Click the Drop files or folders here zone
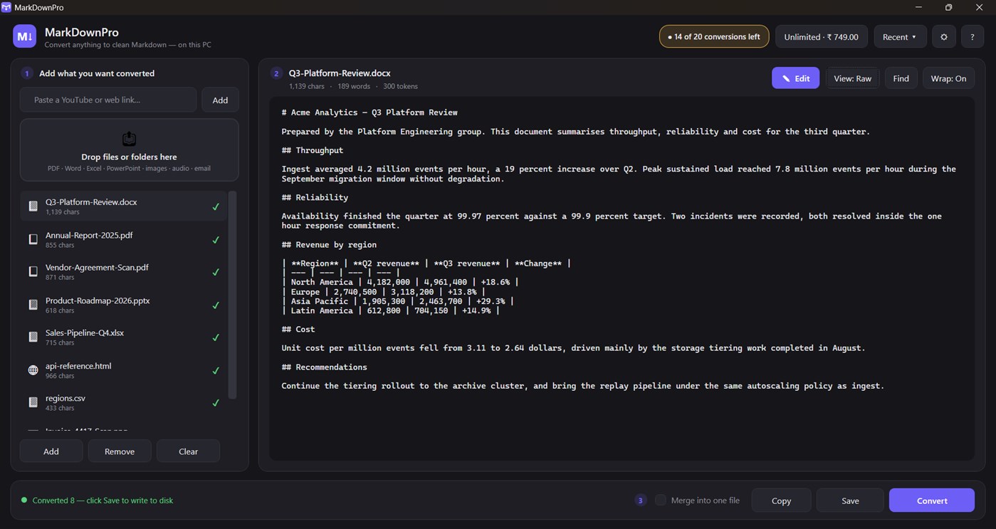This screenshot has width=996, height=529. 129,150
